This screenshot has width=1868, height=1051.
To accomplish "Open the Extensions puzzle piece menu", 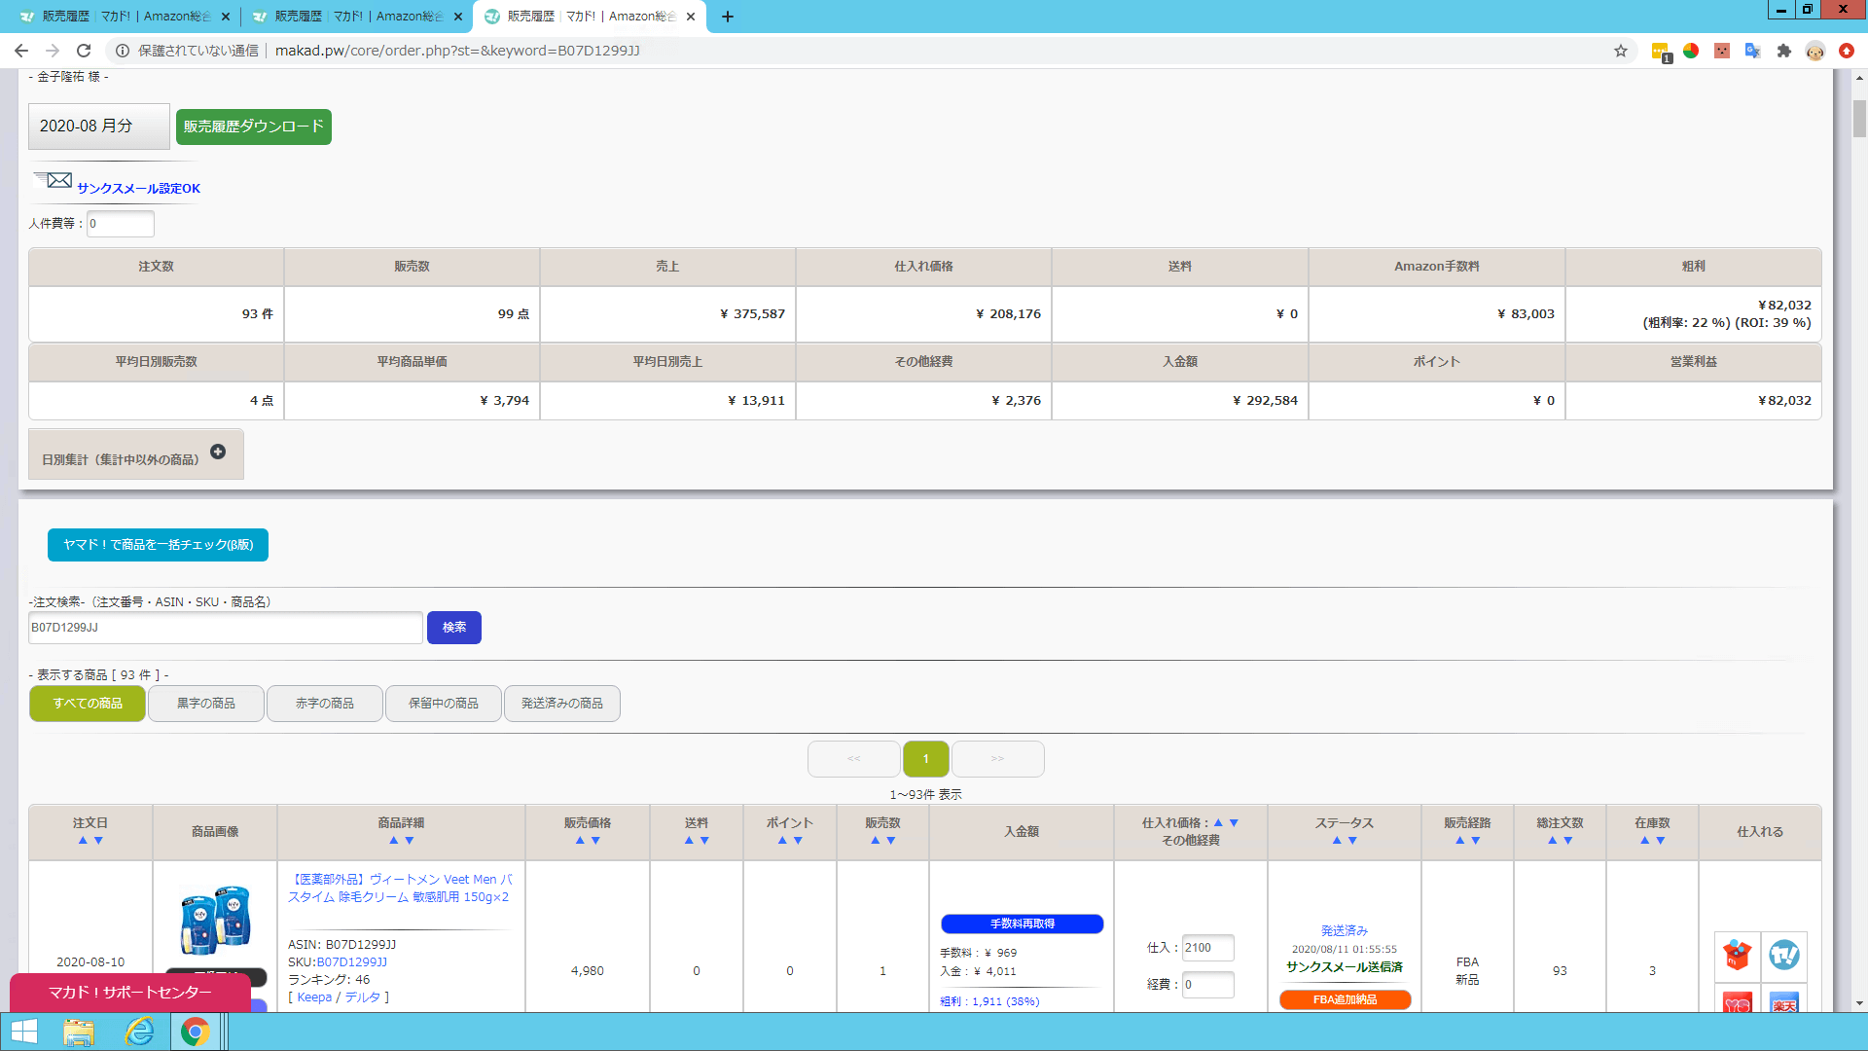I will point(1784,51).
